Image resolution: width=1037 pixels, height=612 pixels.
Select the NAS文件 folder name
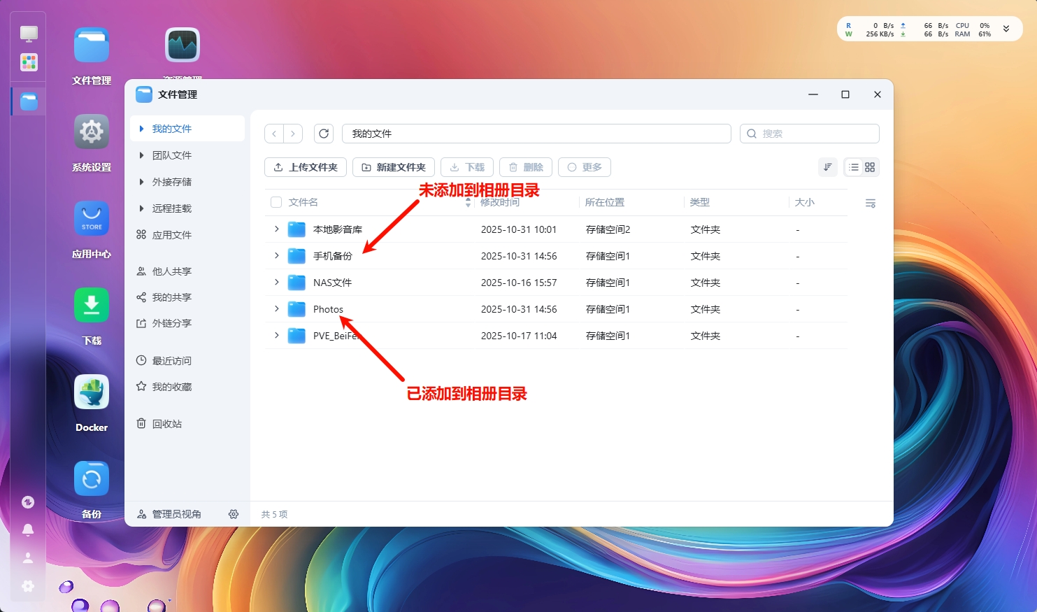pos(333,283)
